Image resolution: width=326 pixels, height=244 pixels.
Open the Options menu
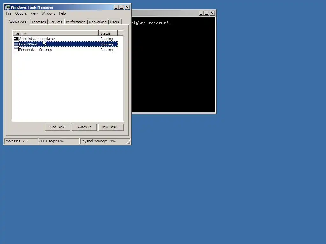tap(21, 13)
